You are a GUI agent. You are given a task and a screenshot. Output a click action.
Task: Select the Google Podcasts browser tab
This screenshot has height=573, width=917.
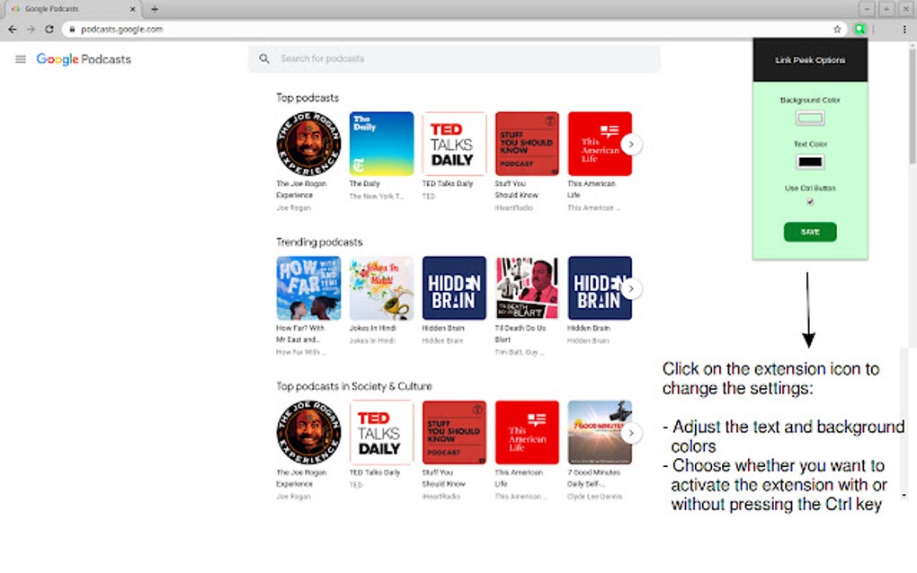73,9
